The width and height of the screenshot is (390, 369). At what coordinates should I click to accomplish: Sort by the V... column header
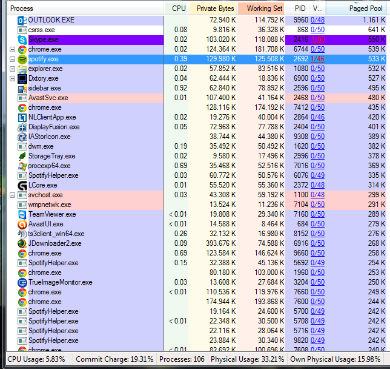pyautogui.click(x=317, y=8)
